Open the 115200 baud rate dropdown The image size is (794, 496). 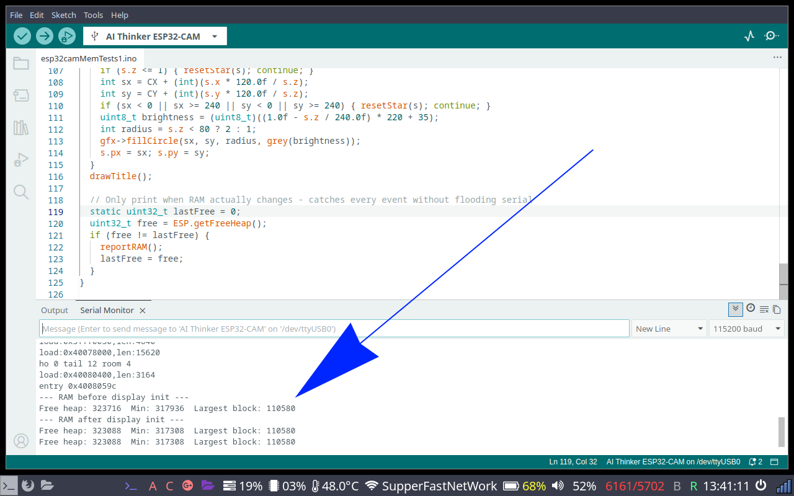[747, 329]
